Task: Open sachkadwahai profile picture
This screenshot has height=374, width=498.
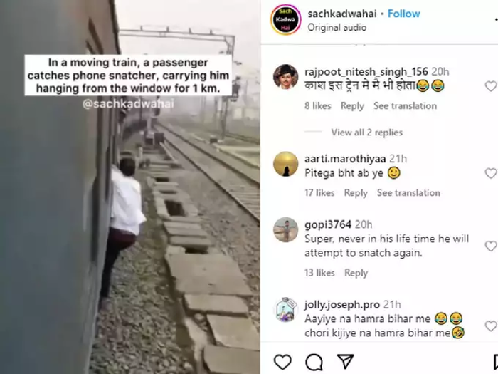Action: (285, 19)
